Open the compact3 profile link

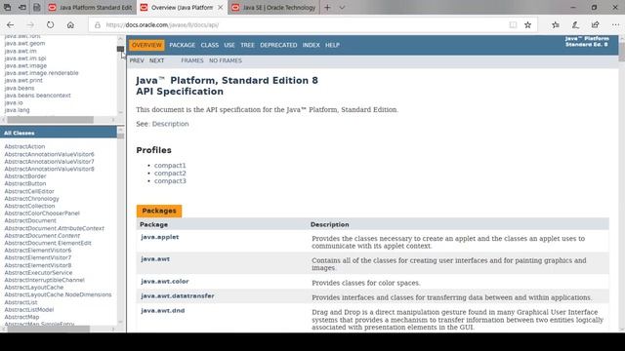pos(170,180)
